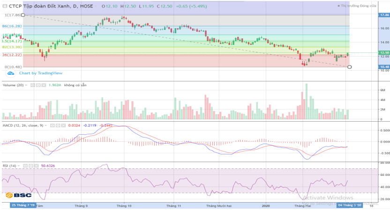Click the open price O12.10 value
The width and height of the screenshot is (390, 211).
[x=109, y=6]
